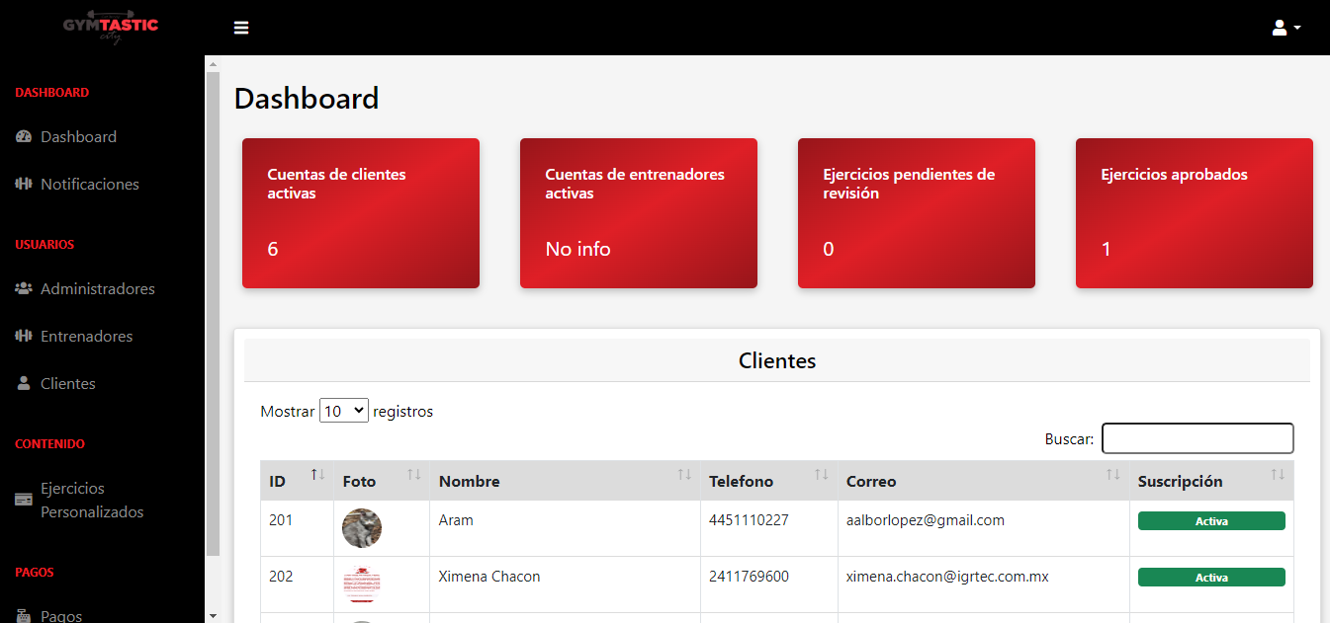Viewport: 1330px width, 623px height.
Task: Click the Administradores group icon
Action: pyautogui.click(x=25, y=289)
